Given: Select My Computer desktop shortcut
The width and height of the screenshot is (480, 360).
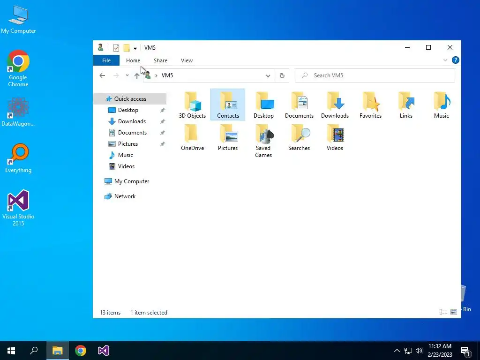Looking at the screenshot, I should pos(18,20).
